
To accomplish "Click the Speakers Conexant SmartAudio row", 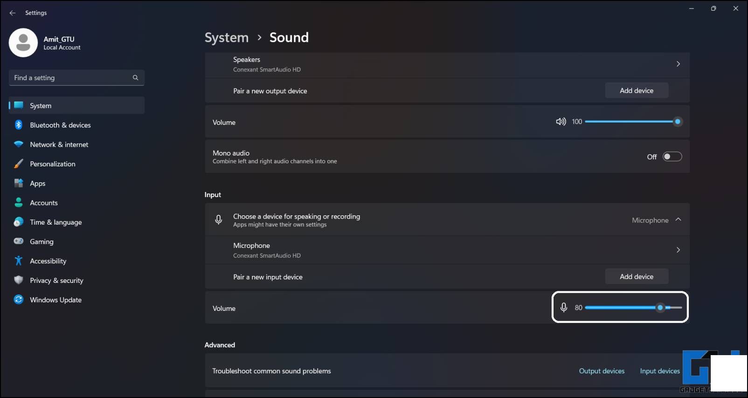I will coord(447,64).
